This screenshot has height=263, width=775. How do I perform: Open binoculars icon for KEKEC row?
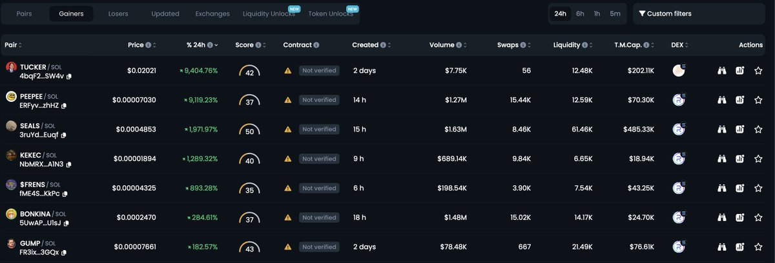click(722, 159)
